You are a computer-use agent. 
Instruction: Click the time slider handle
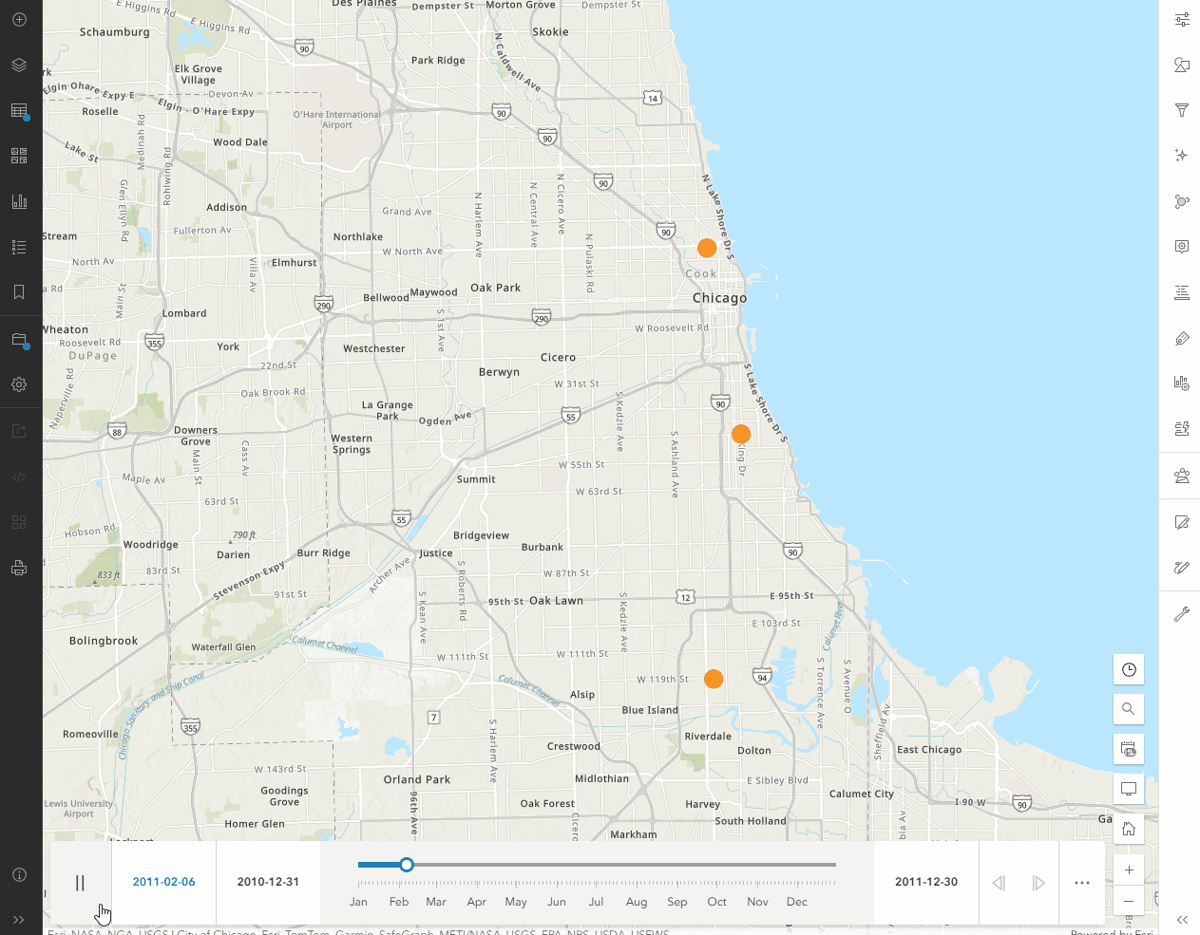407,865
